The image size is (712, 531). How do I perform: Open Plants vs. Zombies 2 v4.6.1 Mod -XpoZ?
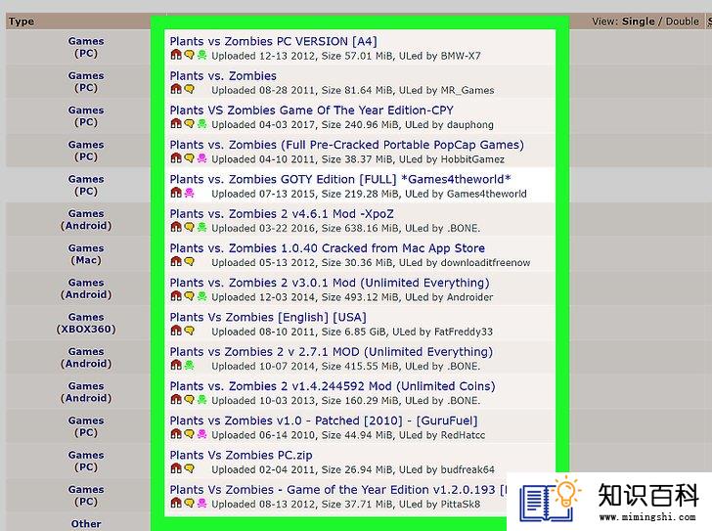coord(282,214)
